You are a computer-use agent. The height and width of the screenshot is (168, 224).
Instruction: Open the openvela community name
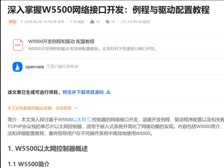[35, 67]
